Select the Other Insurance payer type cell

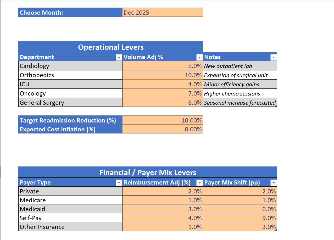coord(70,227)
